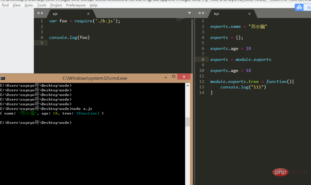Open the cmd.exe window system menu icon

[x=3, y=78]
